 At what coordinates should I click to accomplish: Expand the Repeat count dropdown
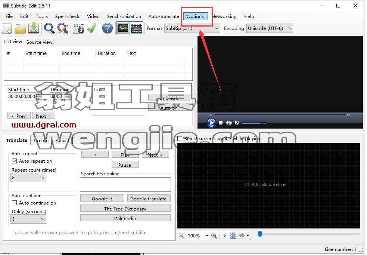click(x=28, y=178)
